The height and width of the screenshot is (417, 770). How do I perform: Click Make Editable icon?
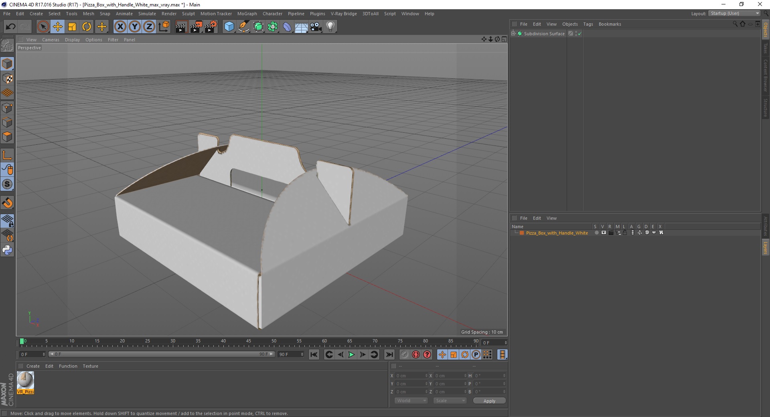tap(7, 46)
